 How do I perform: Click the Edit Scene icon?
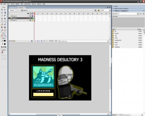pyautogui.click(x=96, y=10)
